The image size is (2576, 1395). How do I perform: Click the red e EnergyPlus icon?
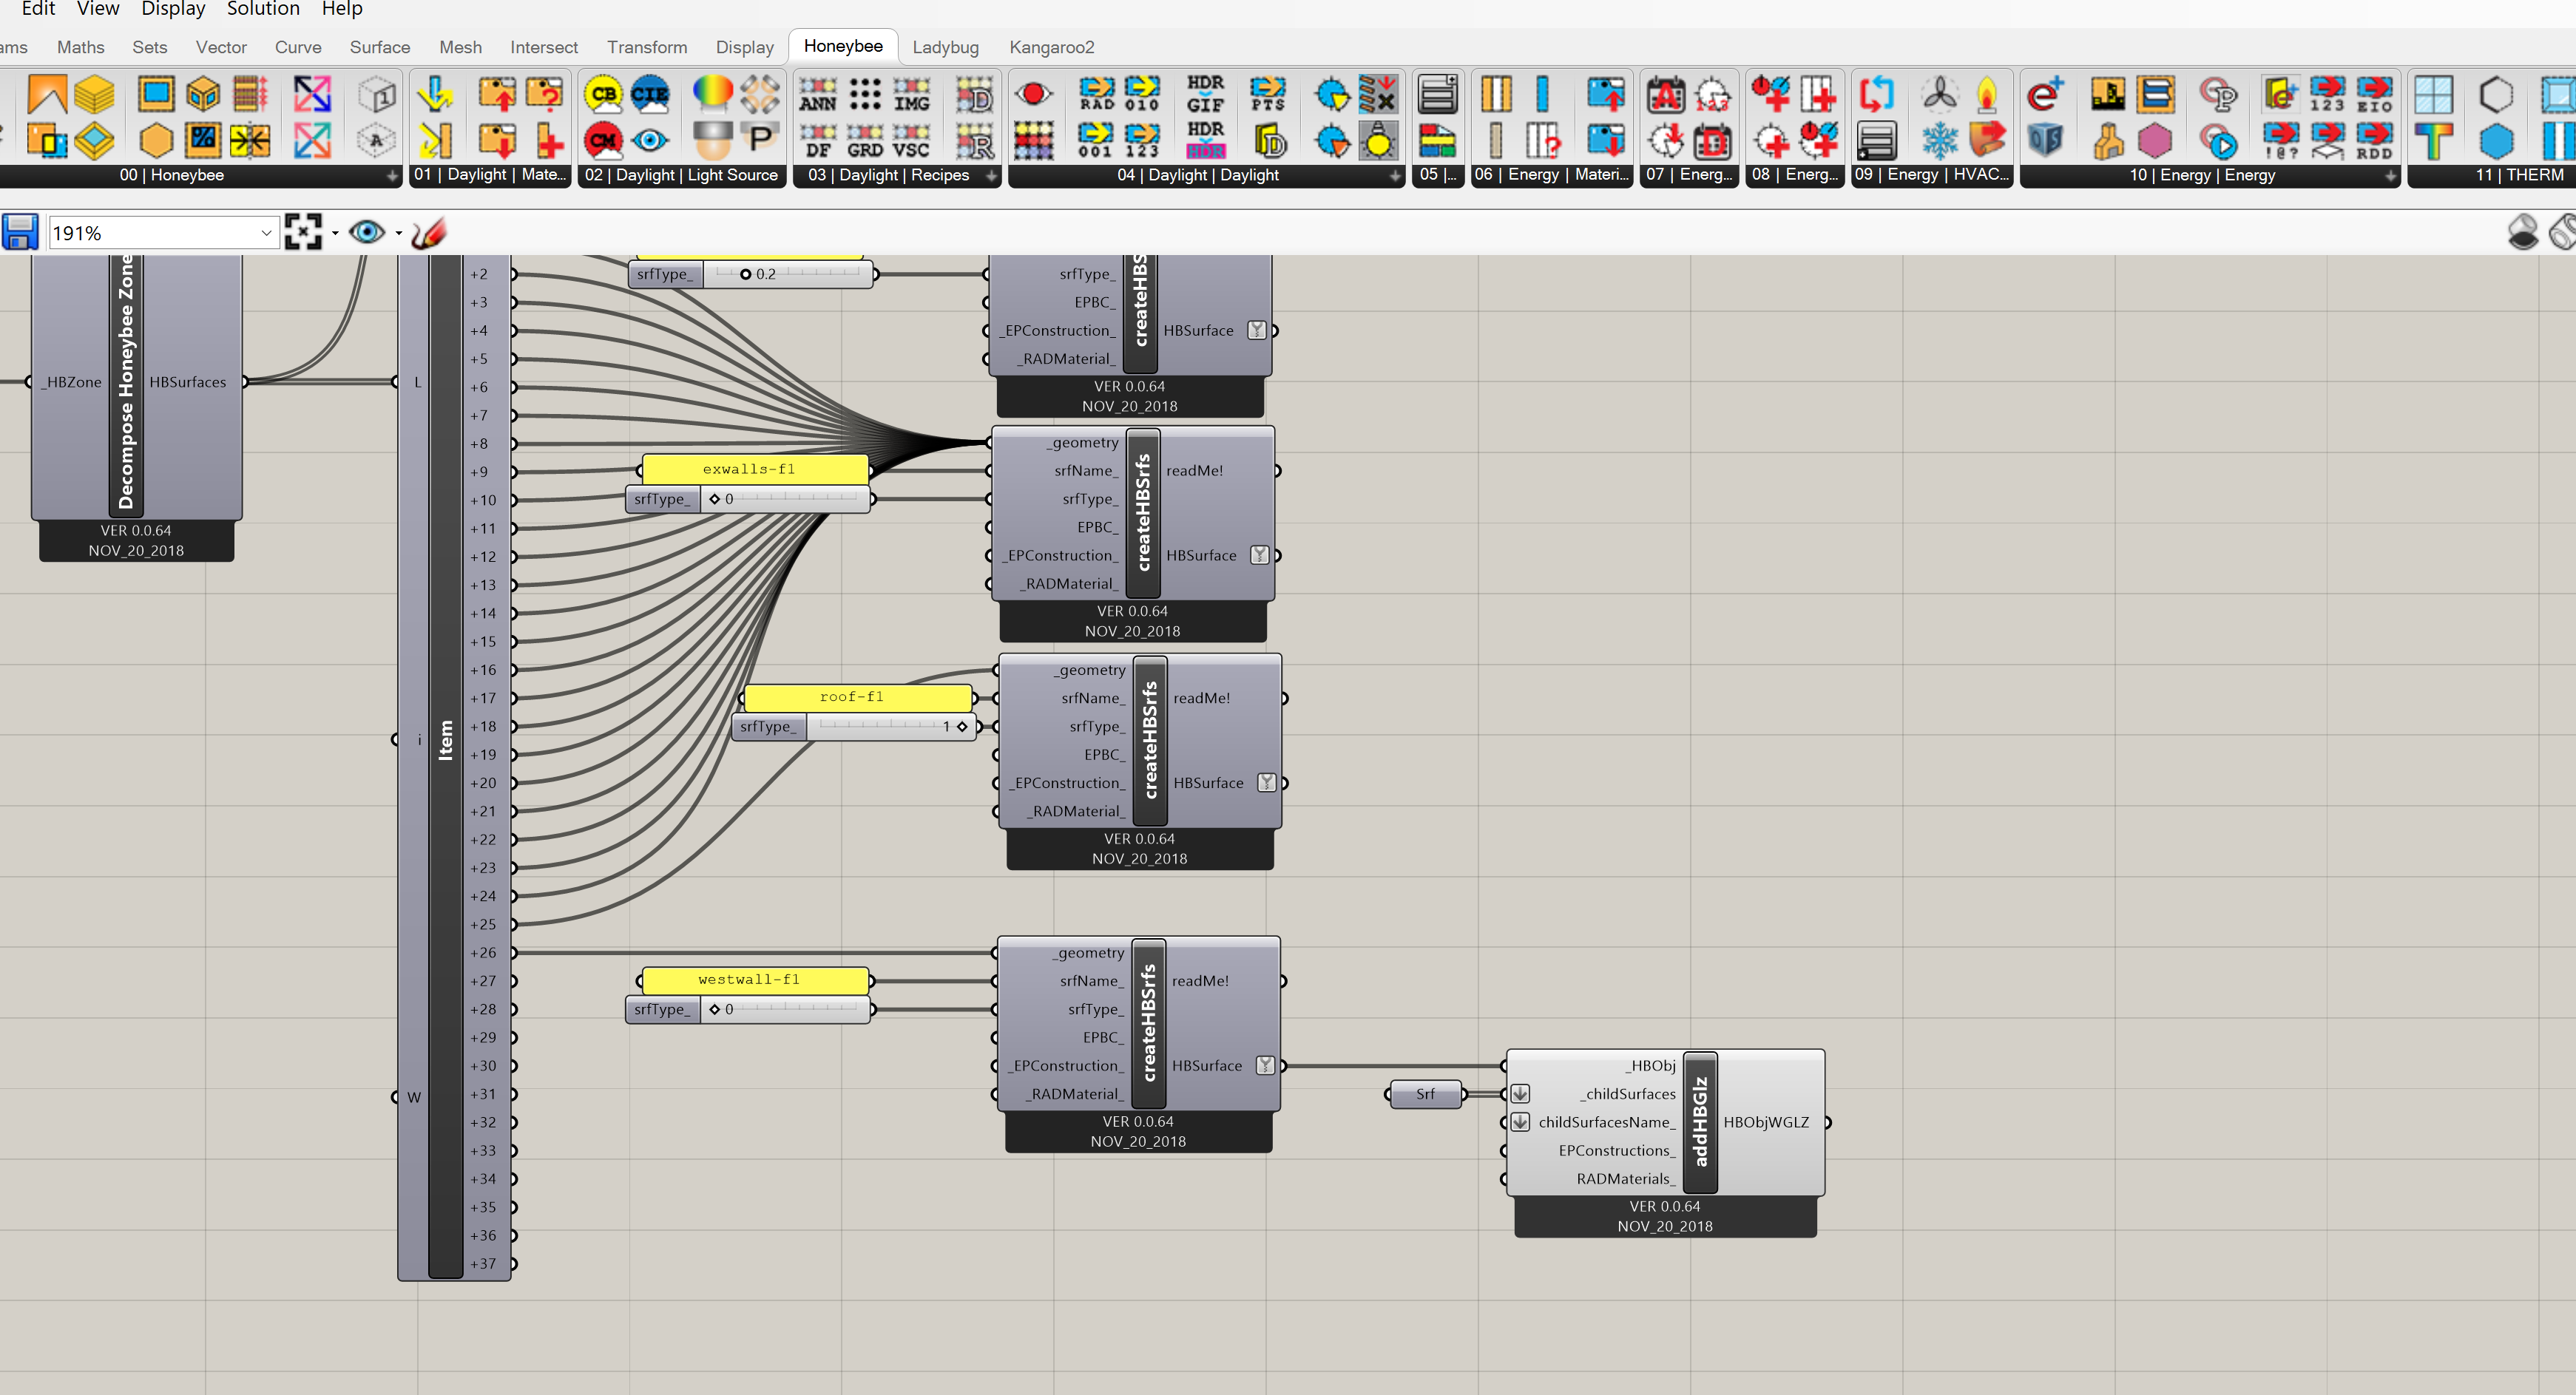coord(2045,95)
